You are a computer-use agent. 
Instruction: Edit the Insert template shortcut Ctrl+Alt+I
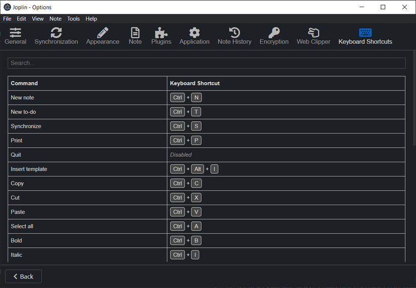[x=194, y=169]
